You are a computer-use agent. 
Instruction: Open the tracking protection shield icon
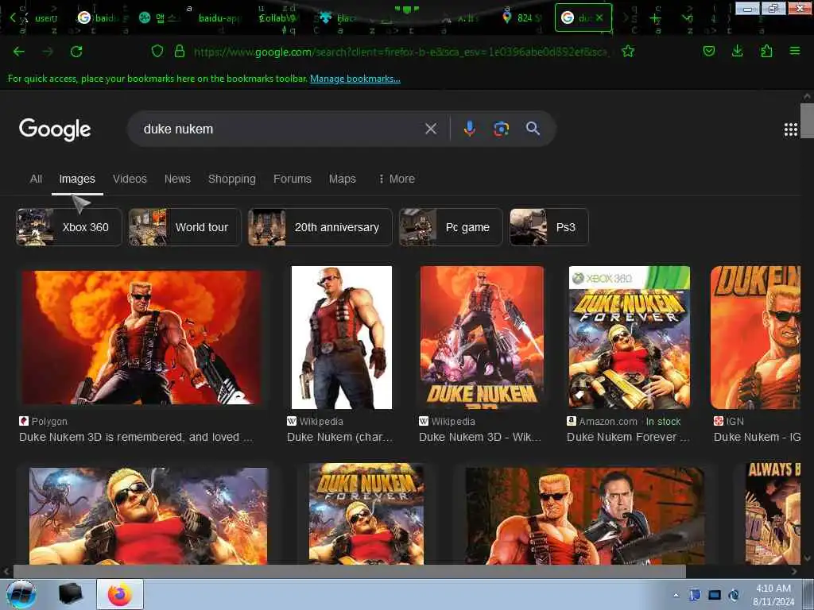pos(157,52)
